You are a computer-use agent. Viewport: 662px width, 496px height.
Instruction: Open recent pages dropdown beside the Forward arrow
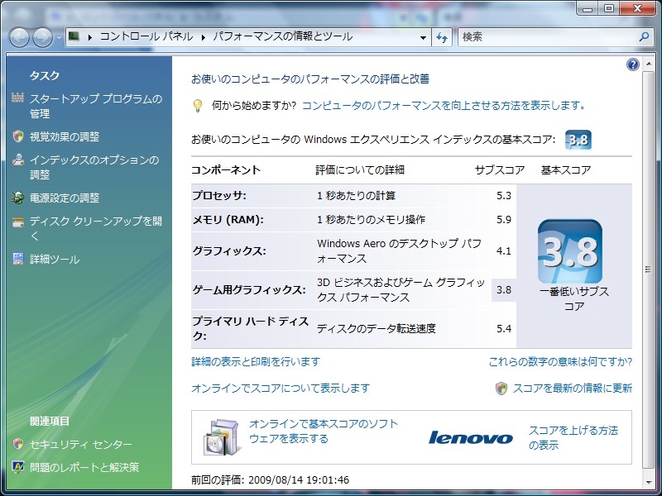tap(59, 37)
